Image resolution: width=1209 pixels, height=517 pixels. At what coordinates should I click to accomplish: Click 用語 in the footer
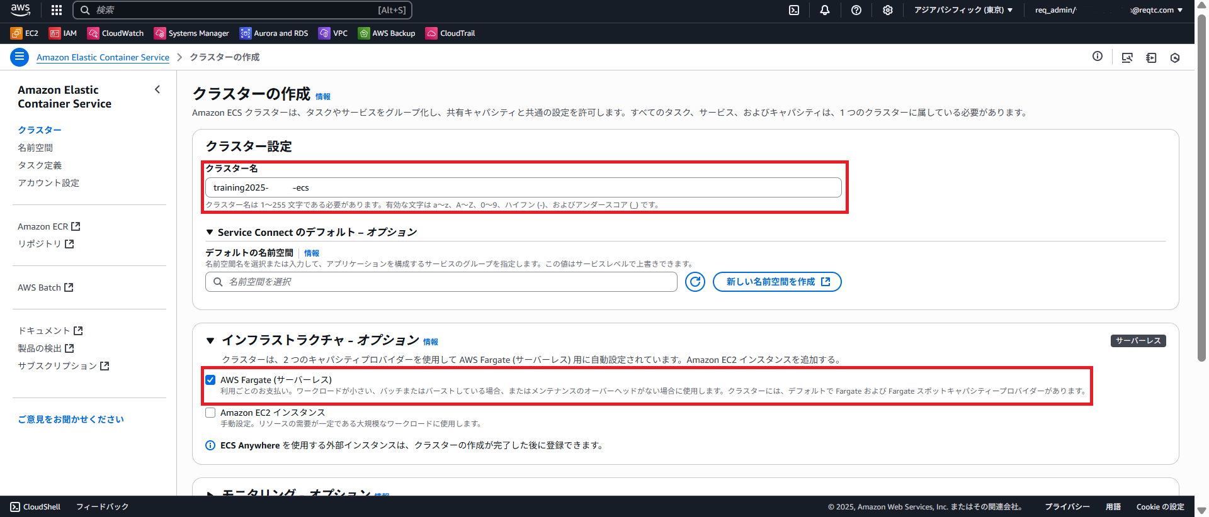click(1113, 507)
